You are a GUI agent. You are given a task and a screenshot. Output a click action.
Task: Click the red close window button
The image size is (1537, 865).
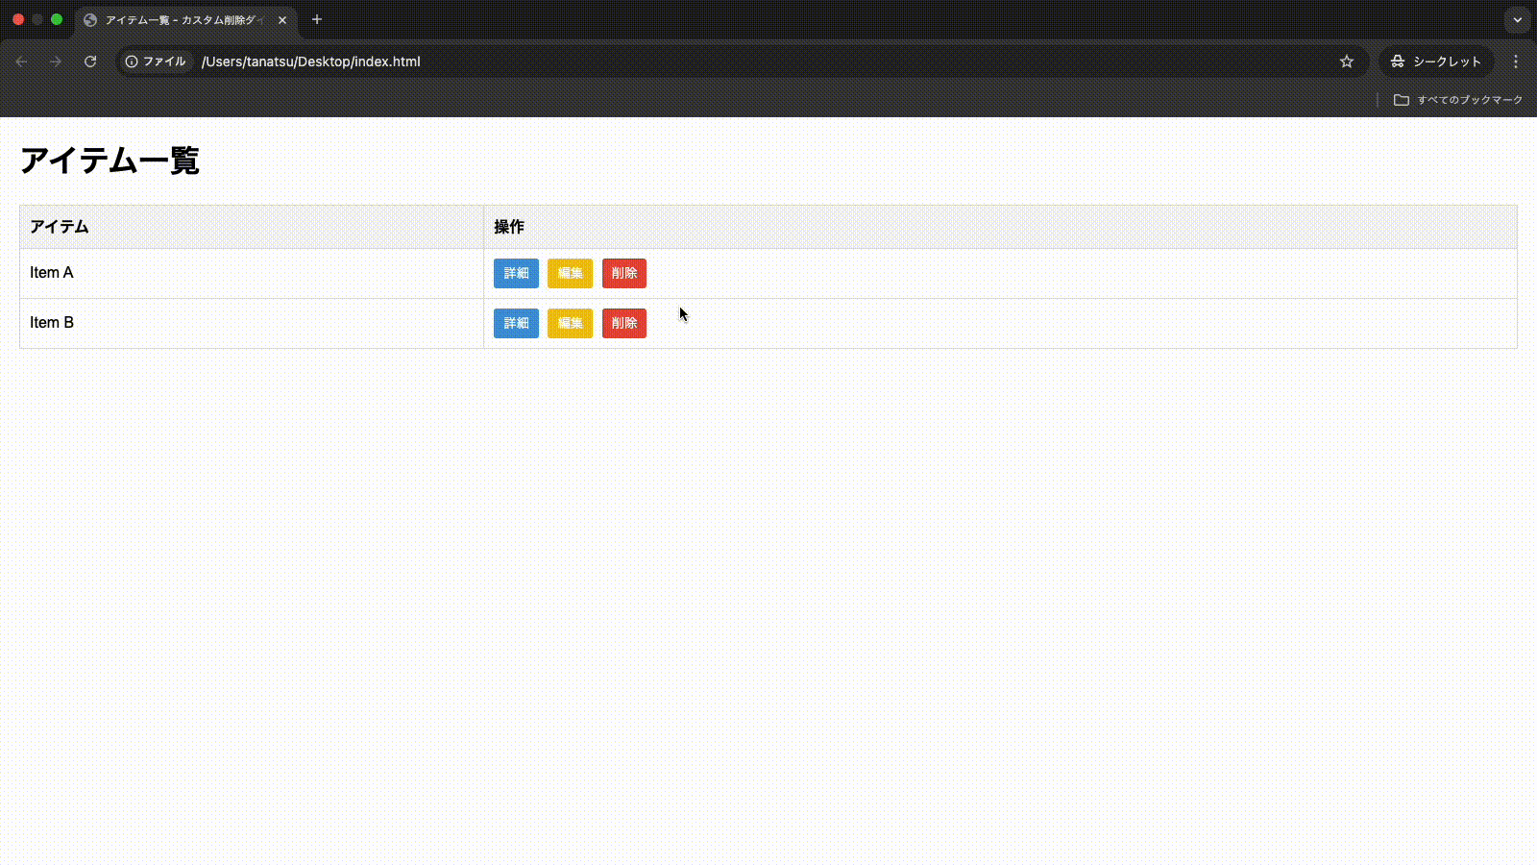coord(18,19)
